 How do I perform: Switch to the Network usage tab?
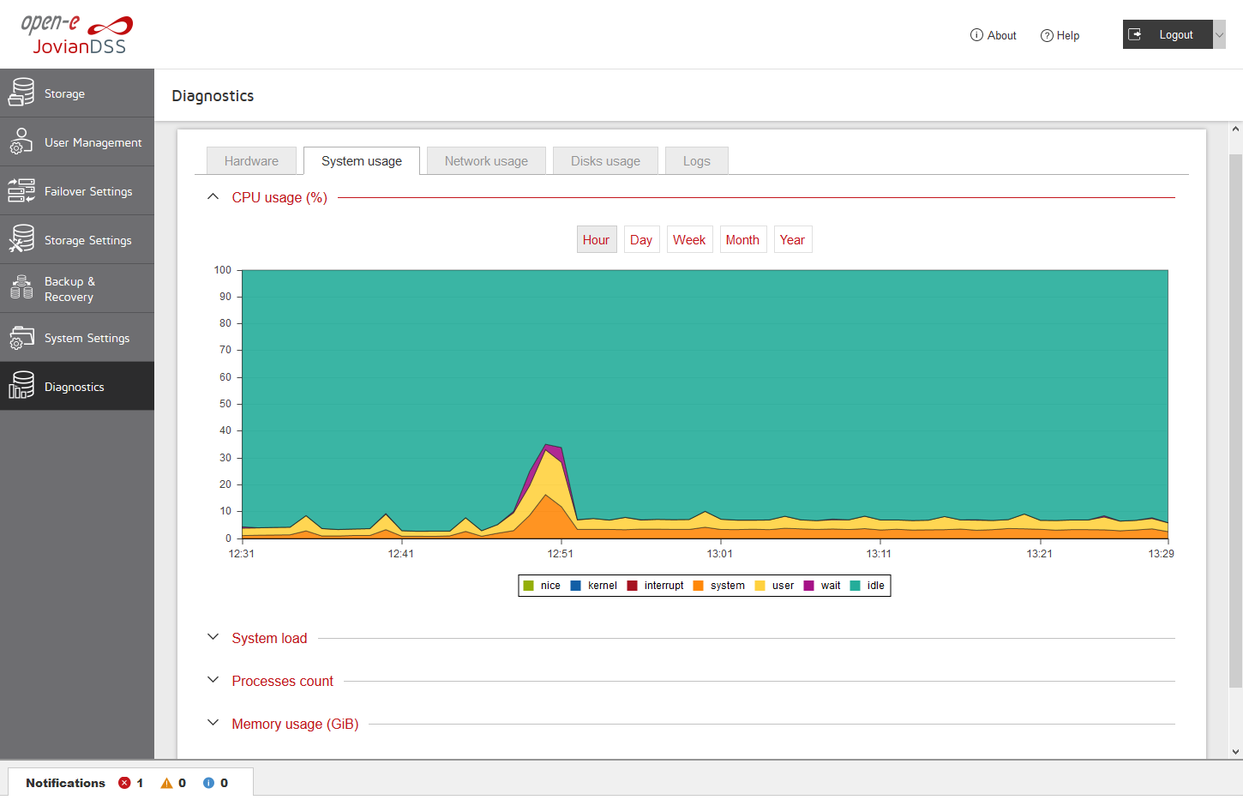coord(486,161)
